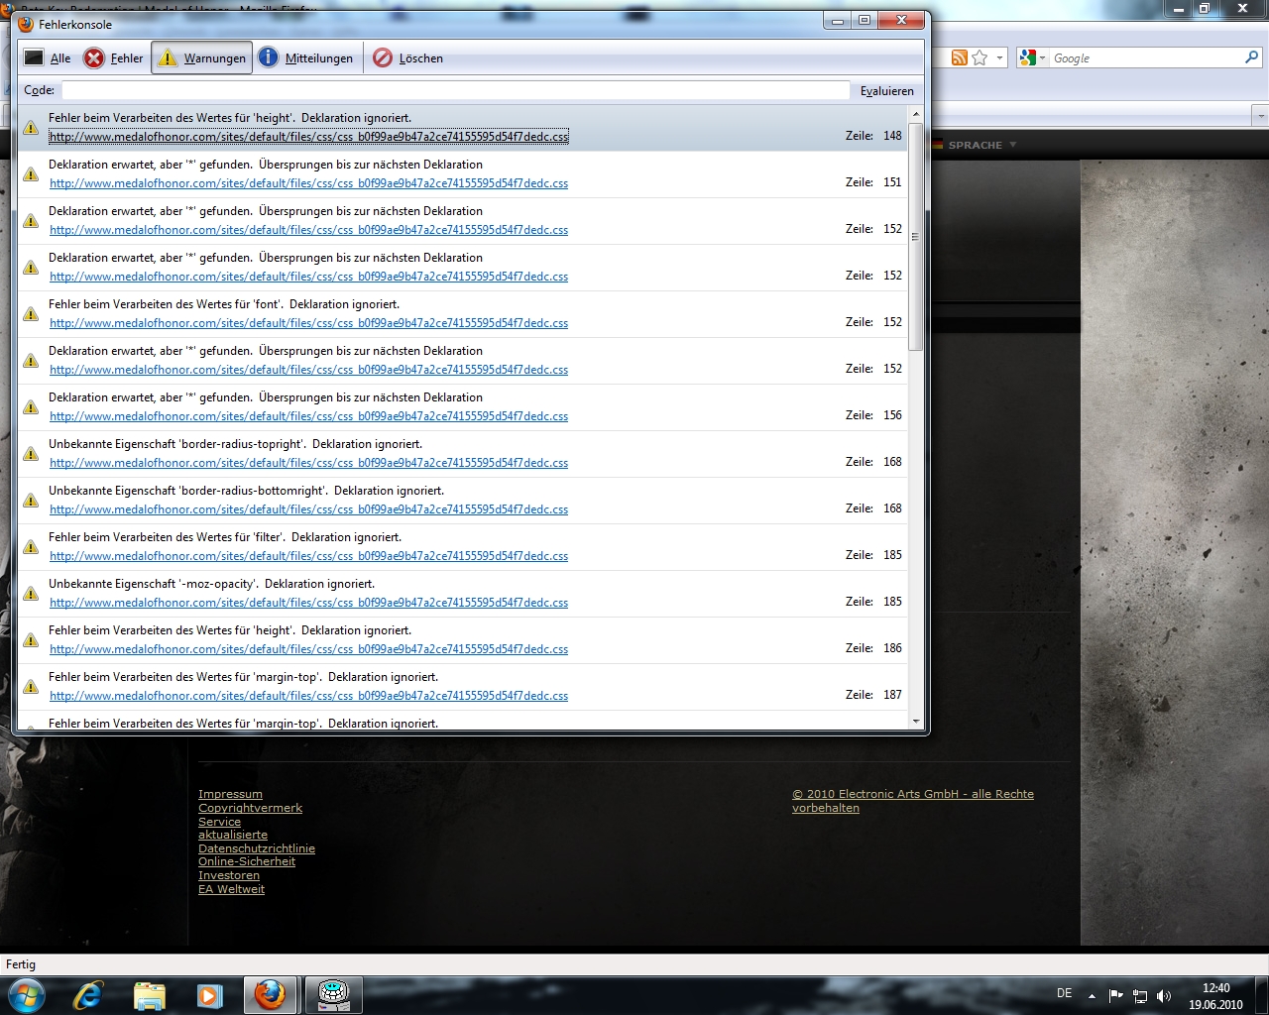
Task: Open the Investoren link
Action: pyautogui.click(x=229, y=875)
